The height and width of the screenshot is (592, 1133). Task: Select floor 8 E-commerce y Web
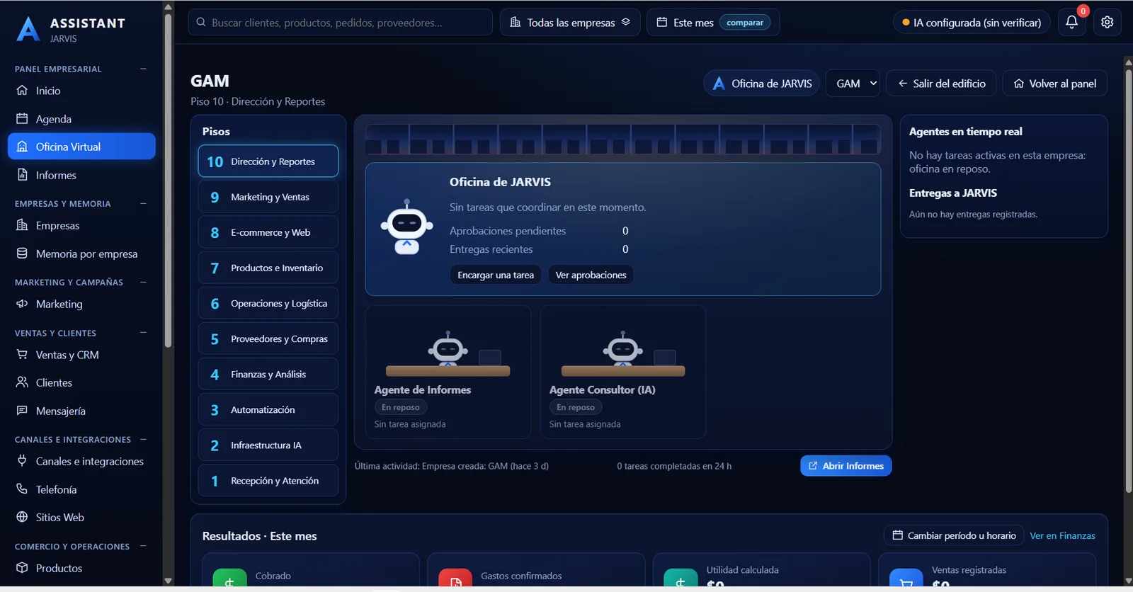tap(268, 232)
